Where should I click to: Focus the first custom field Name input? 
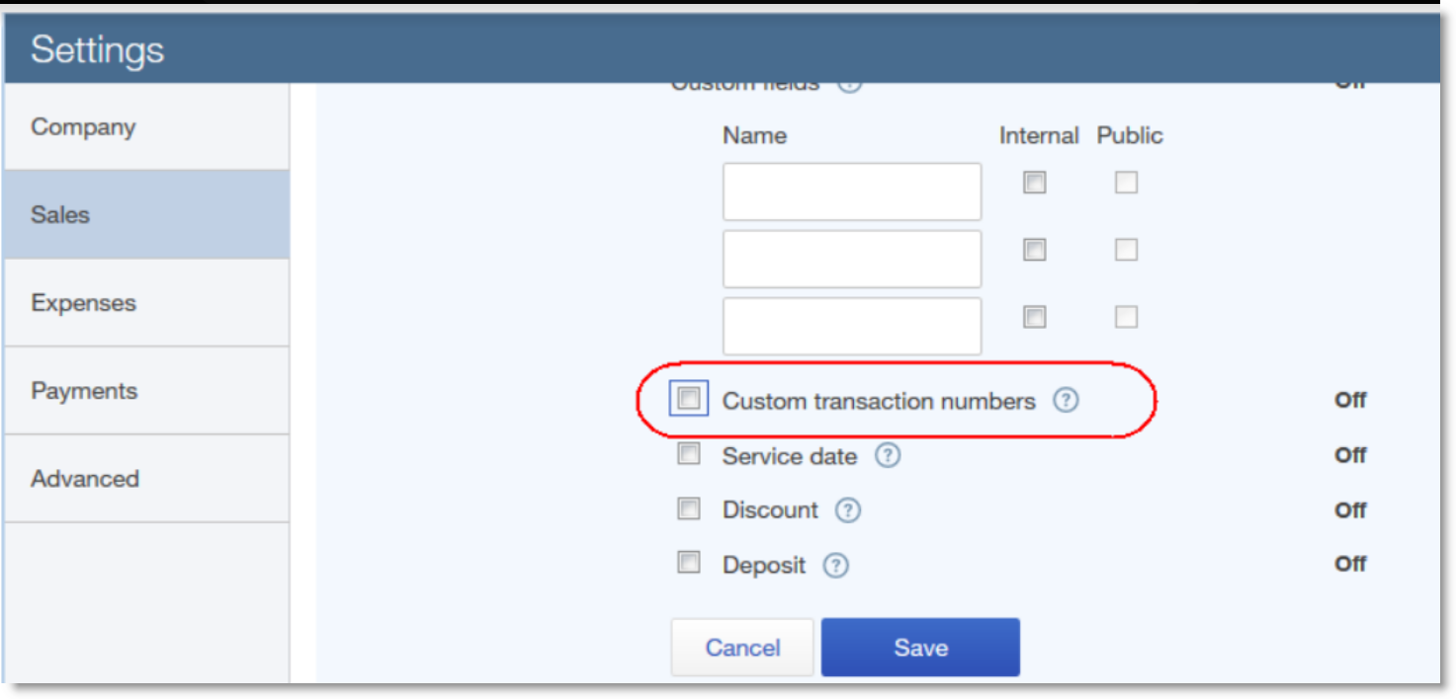(851, 192)
